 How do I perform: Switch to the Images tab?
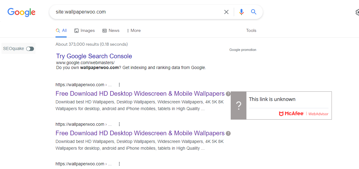tap(85, 31)
